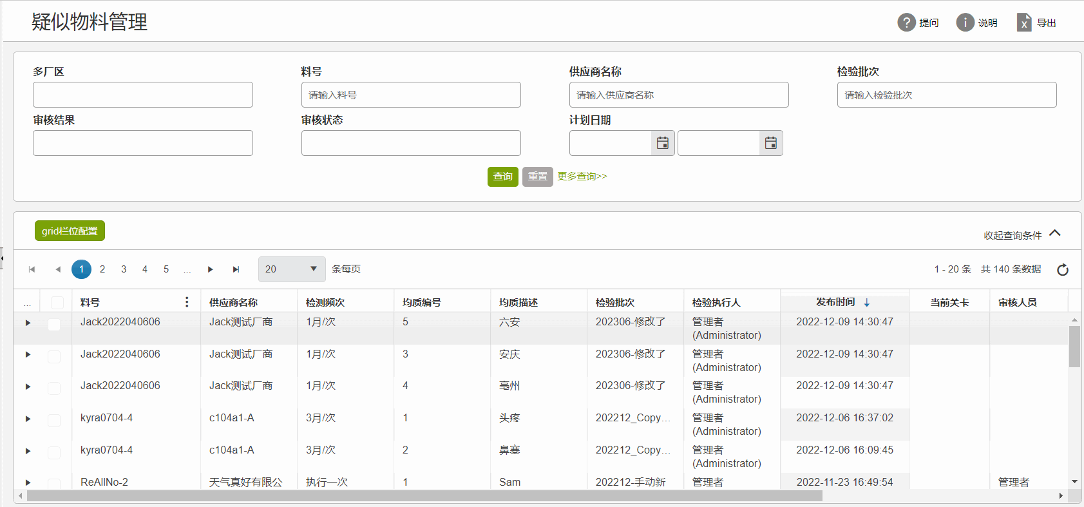Open the page size dropdown showing 20

point(292,269)
